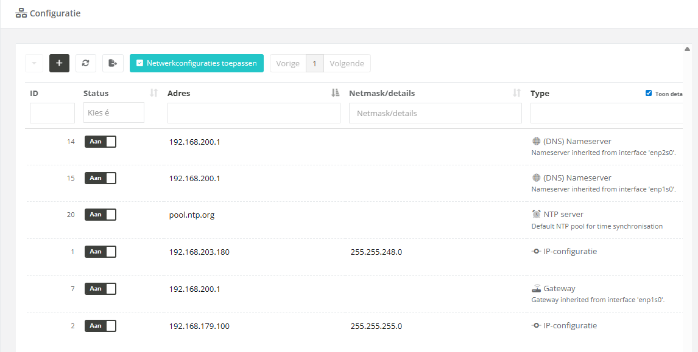
Task: Sort by Adres column sort icon
Action: (x=335, y=93)
